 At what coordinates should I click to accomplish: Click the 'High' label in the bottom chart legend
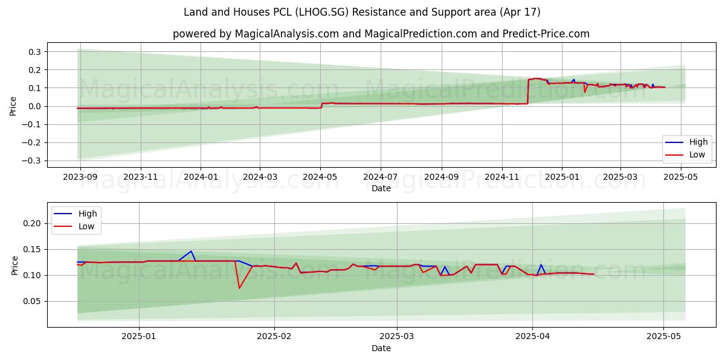[88, 214]
